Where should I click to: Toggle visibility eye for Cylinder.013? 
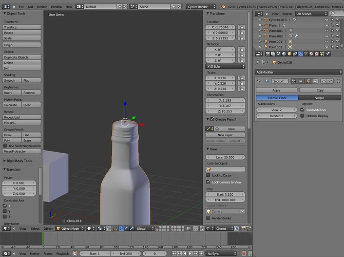point(327,20)
